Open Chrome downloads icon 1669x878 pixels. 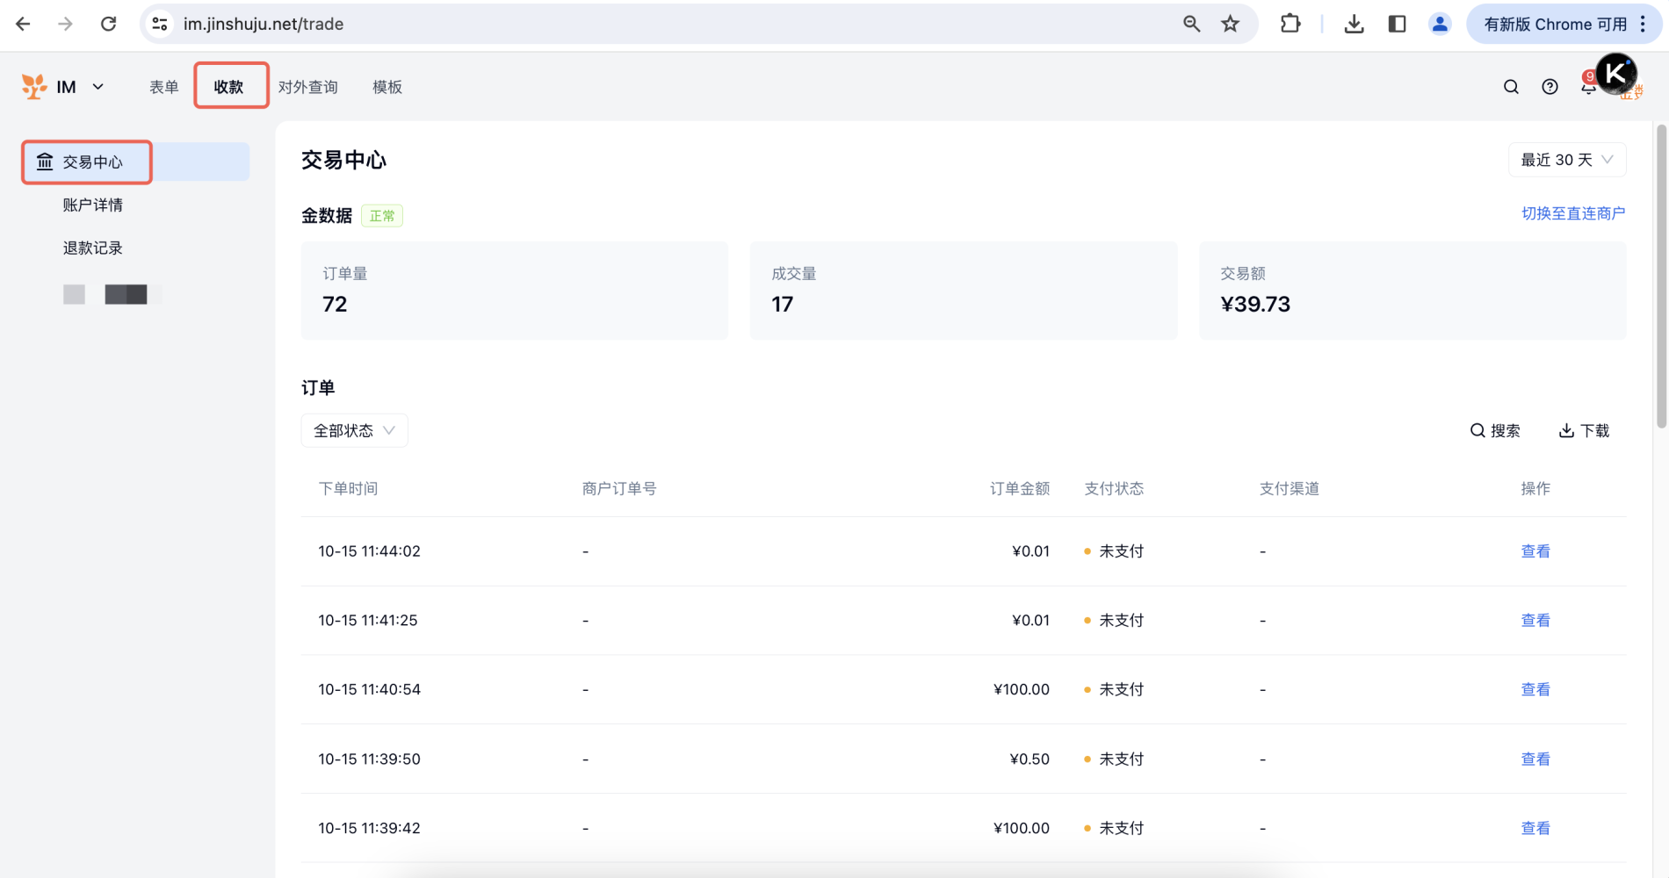pyautogui.click(x=1354, y=24)
